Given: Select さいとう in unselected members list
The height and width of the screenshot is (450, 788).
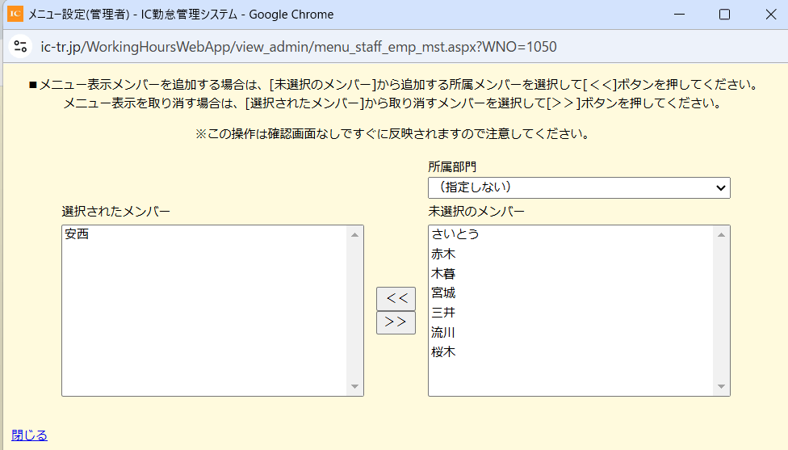Looking at the screenshot, I should coord(571,234).
